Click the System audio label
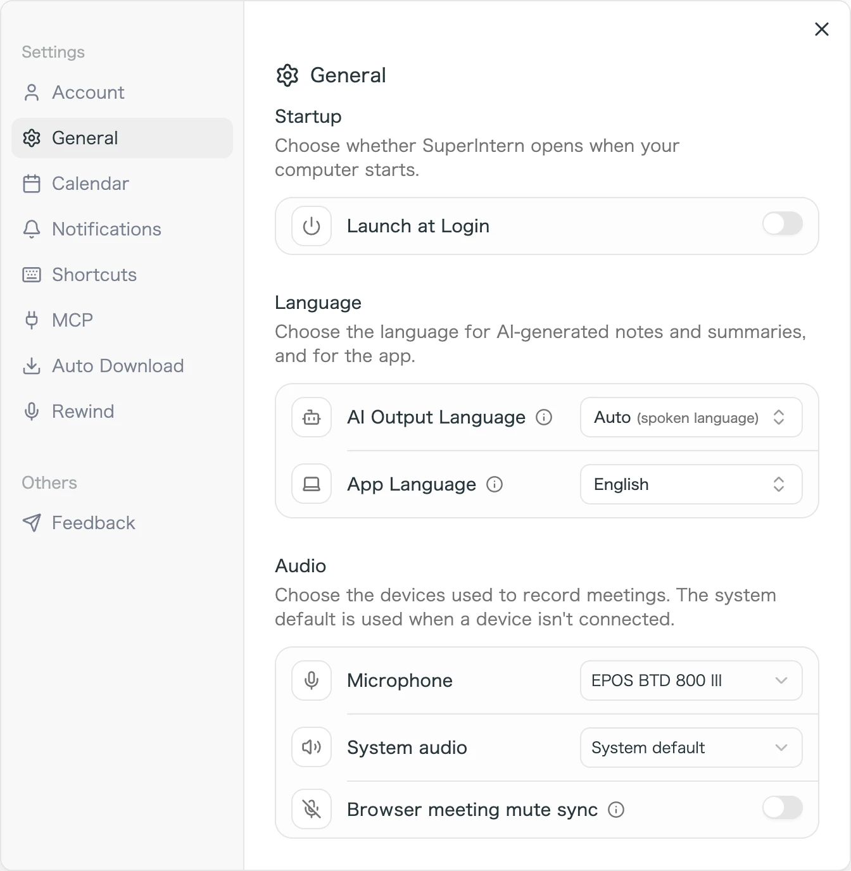Image resolution: width=851 pixels, height=871 pixels. click(407, 748)
